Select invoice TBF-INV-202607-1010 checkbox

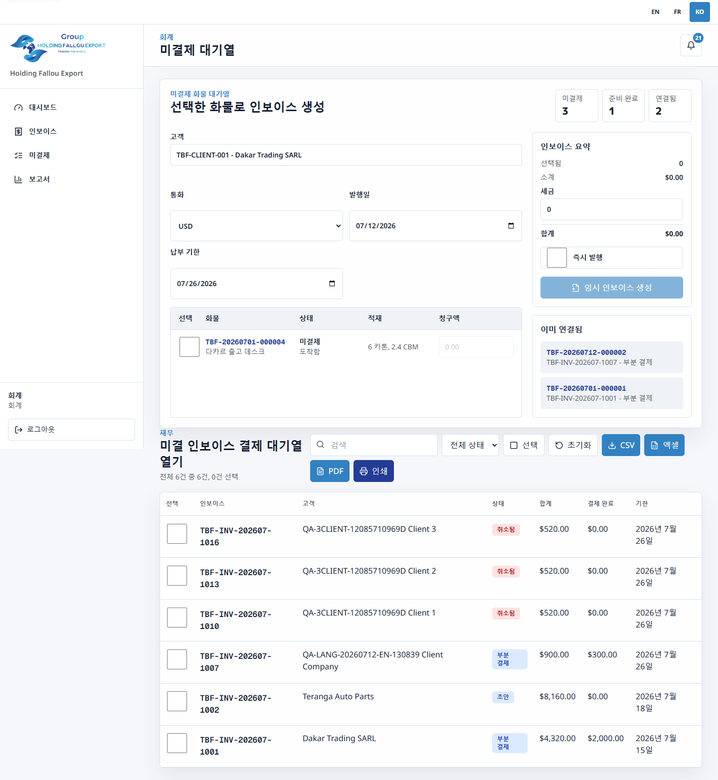click(x=177, y=618)
